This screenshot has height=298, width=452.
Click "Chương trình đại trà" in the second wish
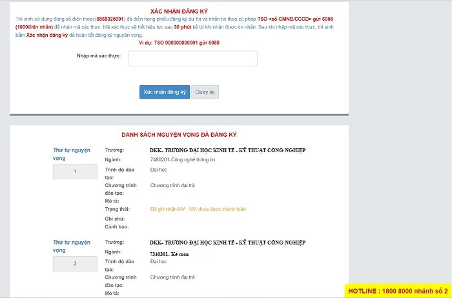(x=172, y=277)
